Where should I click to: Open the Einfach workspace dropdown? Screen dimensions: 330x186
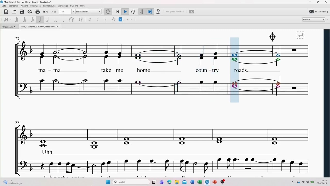point(313,20)
